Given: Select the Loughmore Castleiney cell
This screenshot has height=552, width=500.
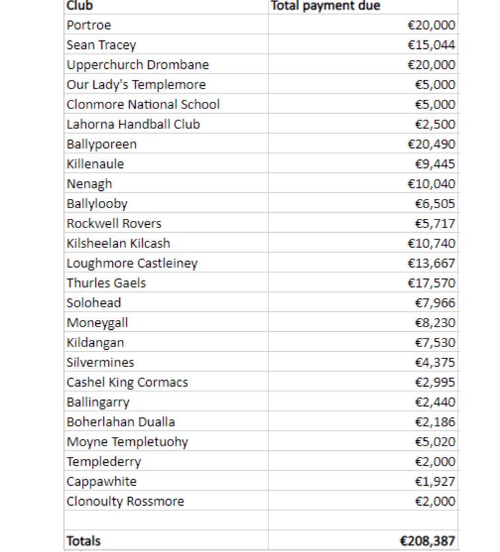Looking at the screenshot, I should point(166,262).
